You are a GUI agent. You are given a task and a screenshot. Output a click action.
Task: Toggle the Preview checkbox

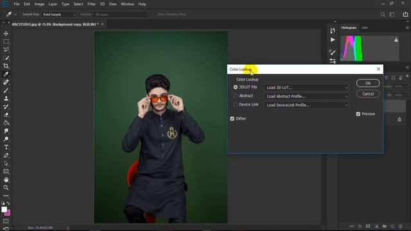358,114
